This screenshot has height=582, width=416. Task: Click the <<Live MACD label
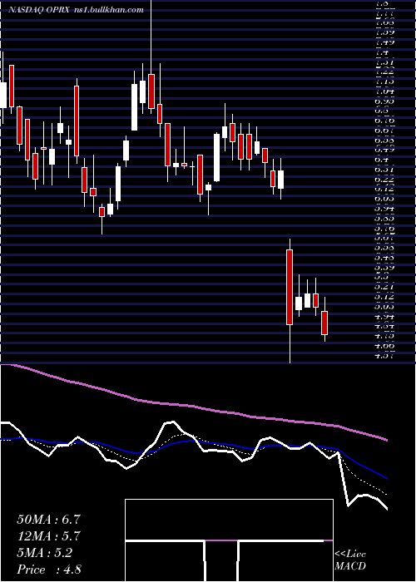(350, 560)
